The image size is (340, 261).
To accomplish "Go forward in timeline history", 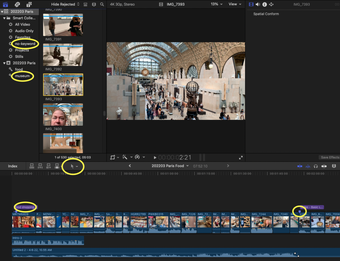I will tap(228, 166).
